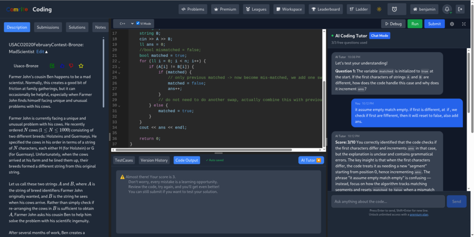Click the yellow star favorite icon
The width and height of the screenshot is (474, 237).
81,66
